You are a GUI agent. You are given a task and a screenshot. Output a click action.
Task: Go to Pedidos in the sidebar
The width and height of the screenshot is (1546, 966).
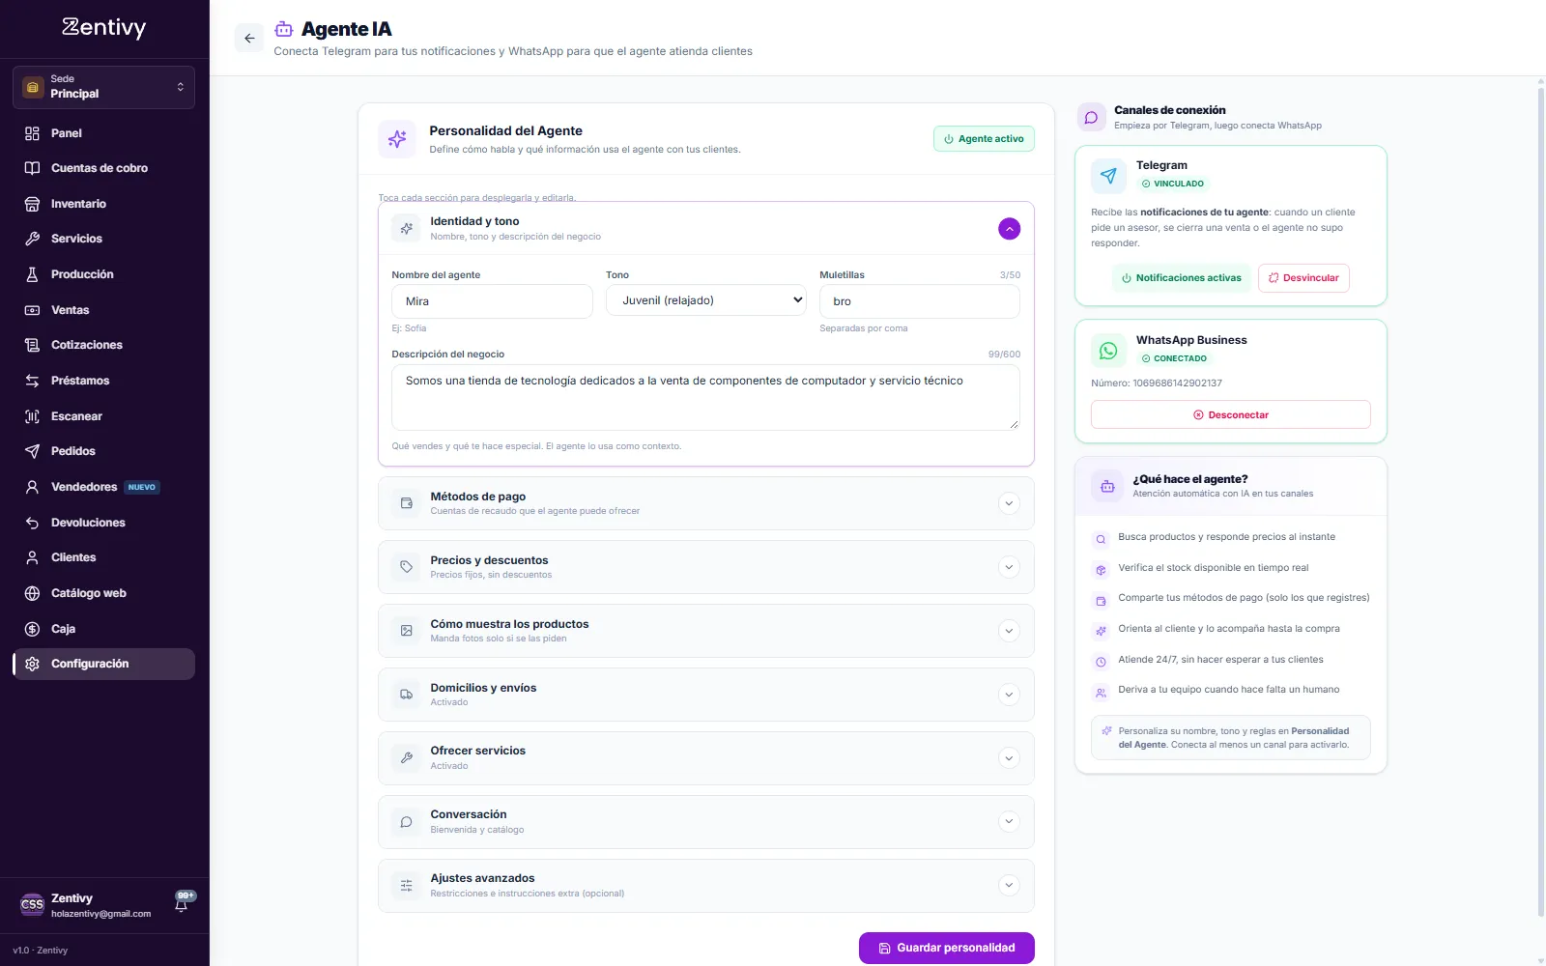[103, 451]
